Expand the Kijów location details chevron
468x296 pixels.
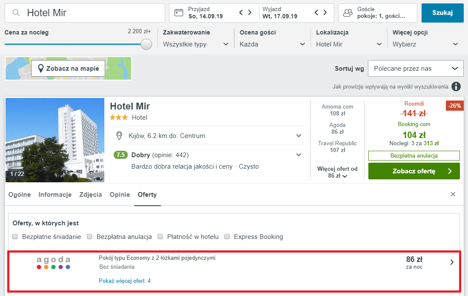click(x=299, y=136)
